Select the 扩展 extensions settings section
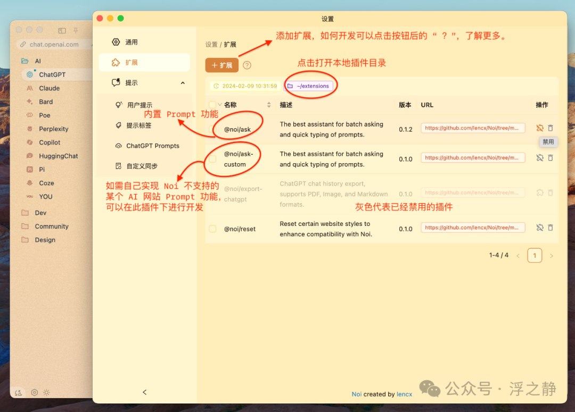This screenshot has width=575, height=412. [144, 62]
